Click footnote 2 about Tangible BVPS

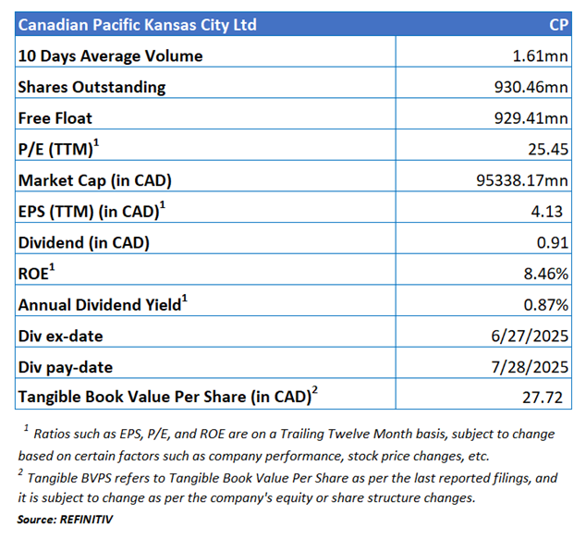(287, 486)
